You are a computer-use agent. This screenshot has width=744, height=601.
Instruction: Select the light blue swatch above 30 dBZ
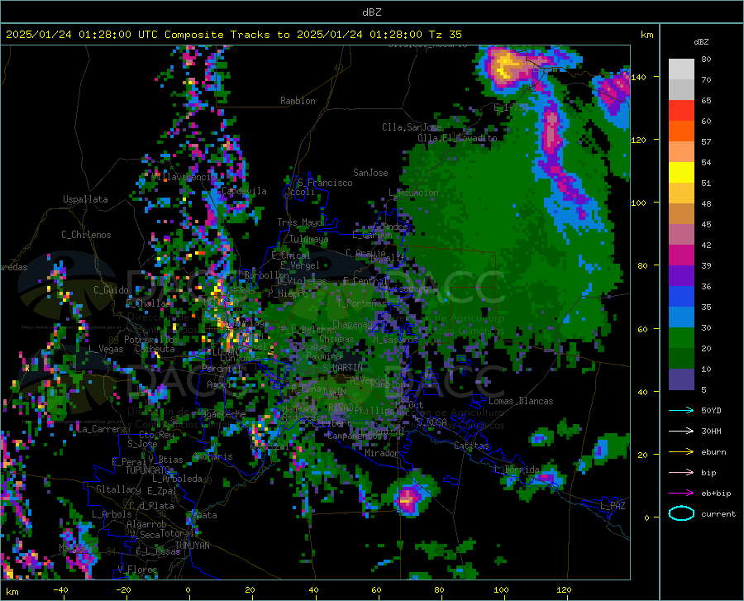coord(681,317)
